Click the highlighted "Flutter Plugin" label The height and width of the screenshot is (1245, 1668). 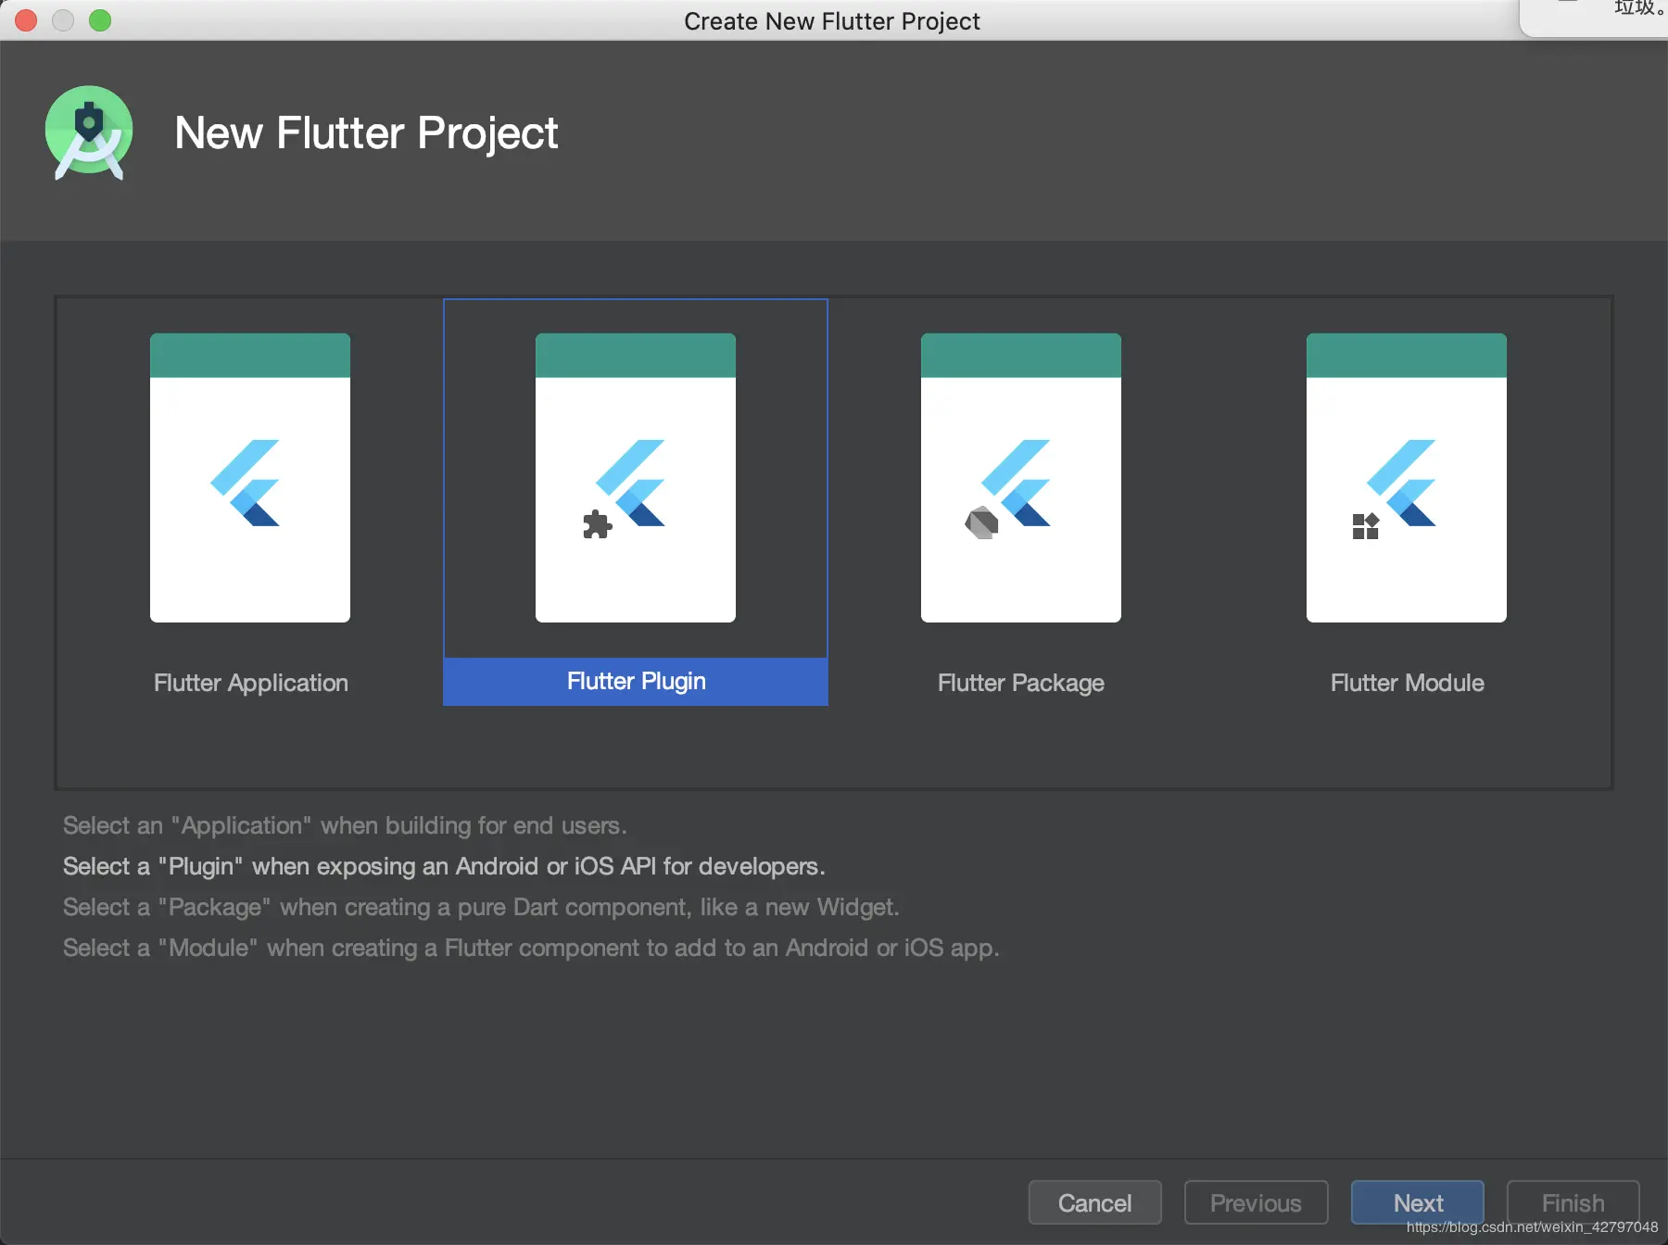[x=636, y=682]
